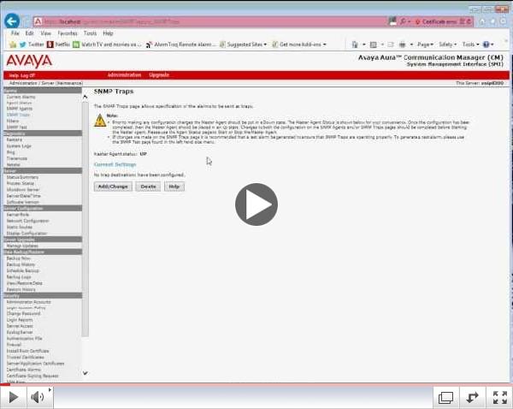Screen dimensions: 513x409
Task: Go back with the browser back arrow
Action: point(12,21)
